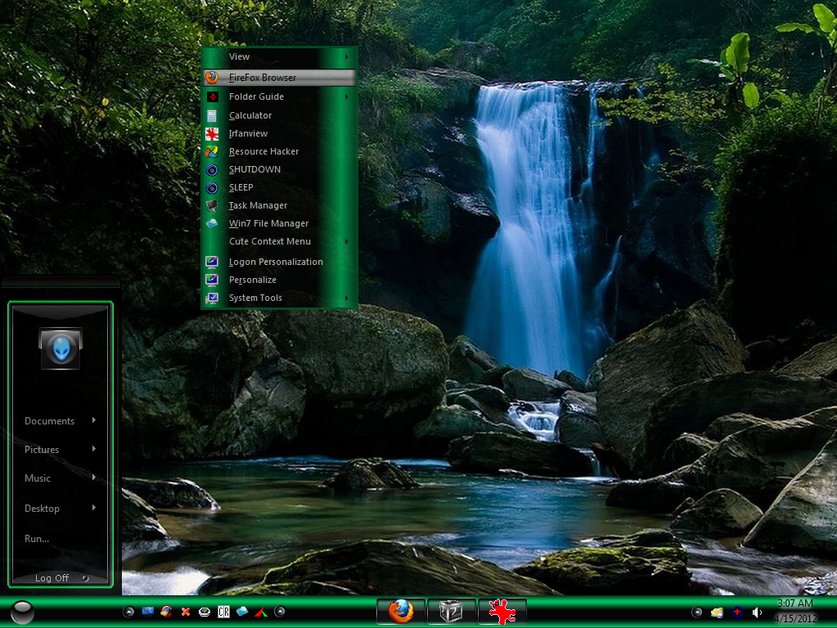Click the 4/15/2012 taskbar date

pyautogui.click(x=796, y=618)
